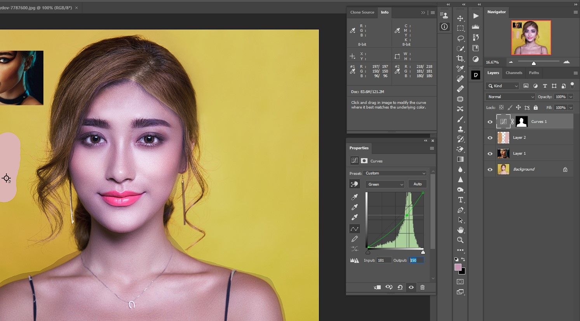Pick the black point eyedropper in Curves
580x321 pixels.
click(354, 197)
